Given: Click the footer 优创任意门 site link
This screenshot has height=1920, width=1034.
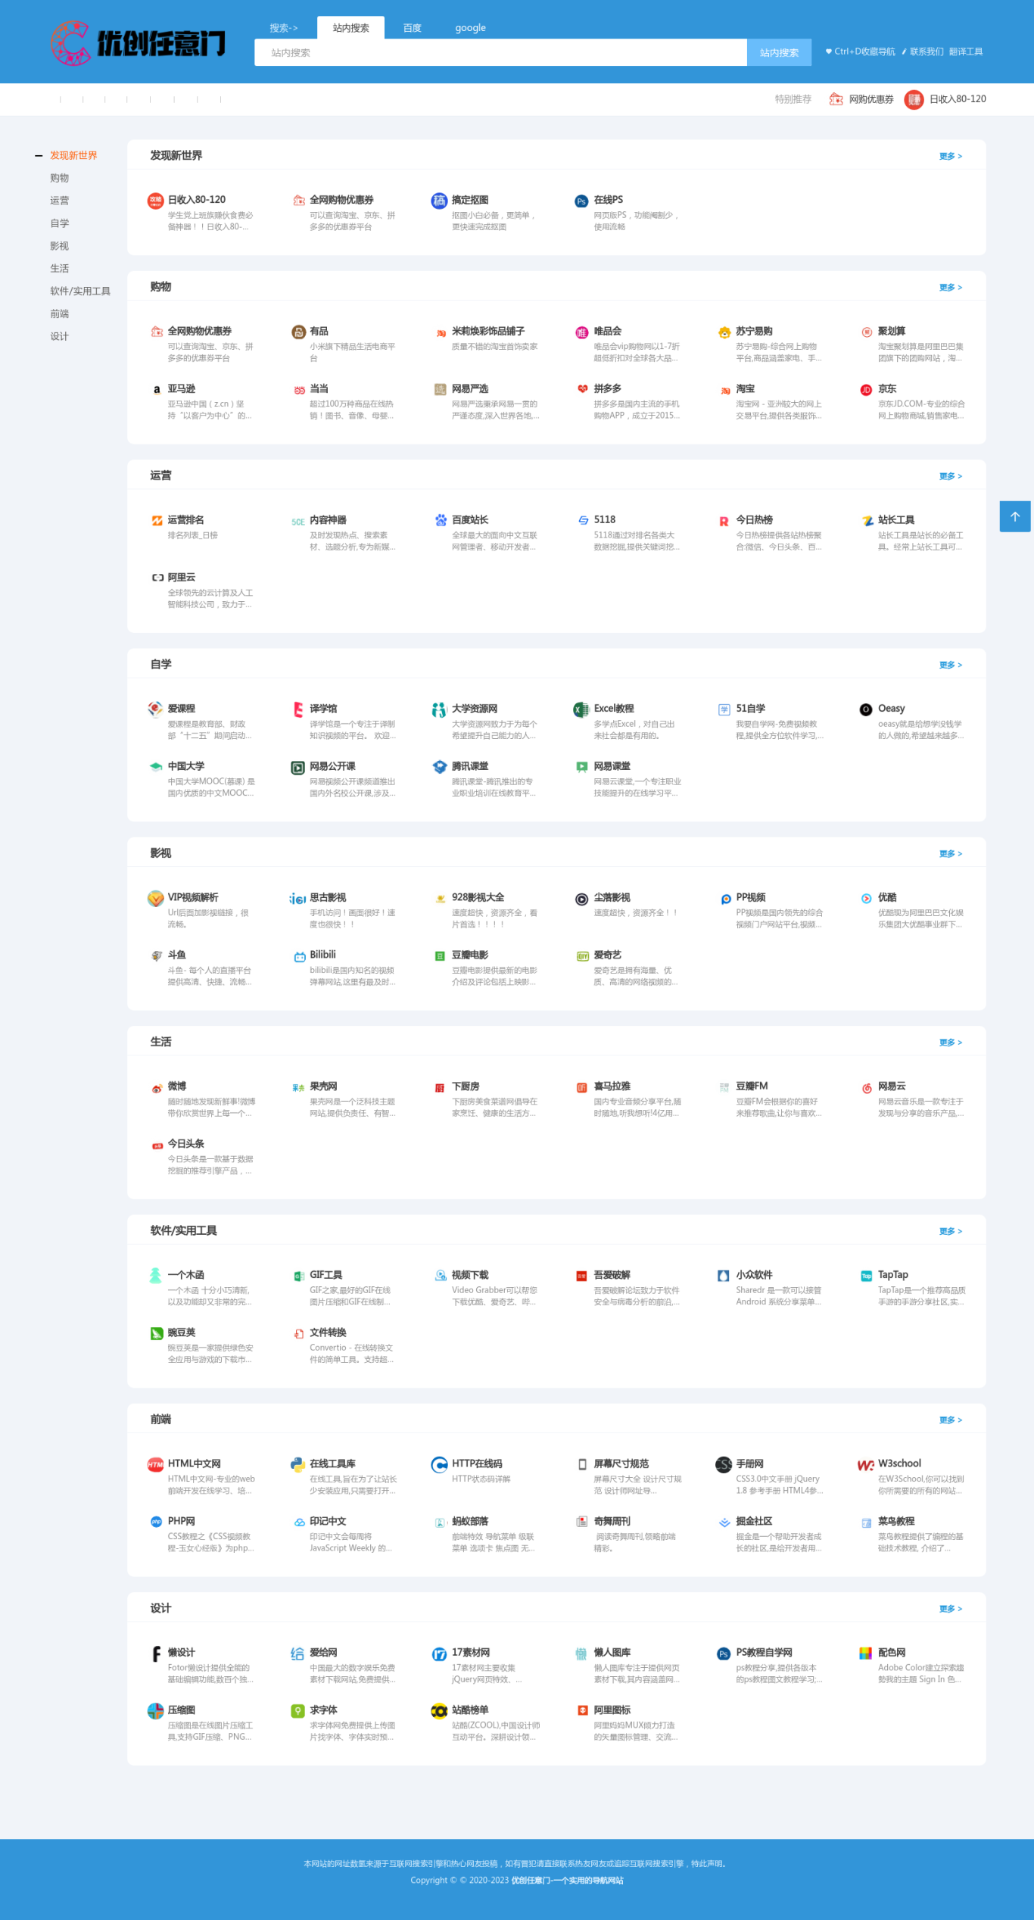Looking at the screenshot, I should coord(567,1880).
